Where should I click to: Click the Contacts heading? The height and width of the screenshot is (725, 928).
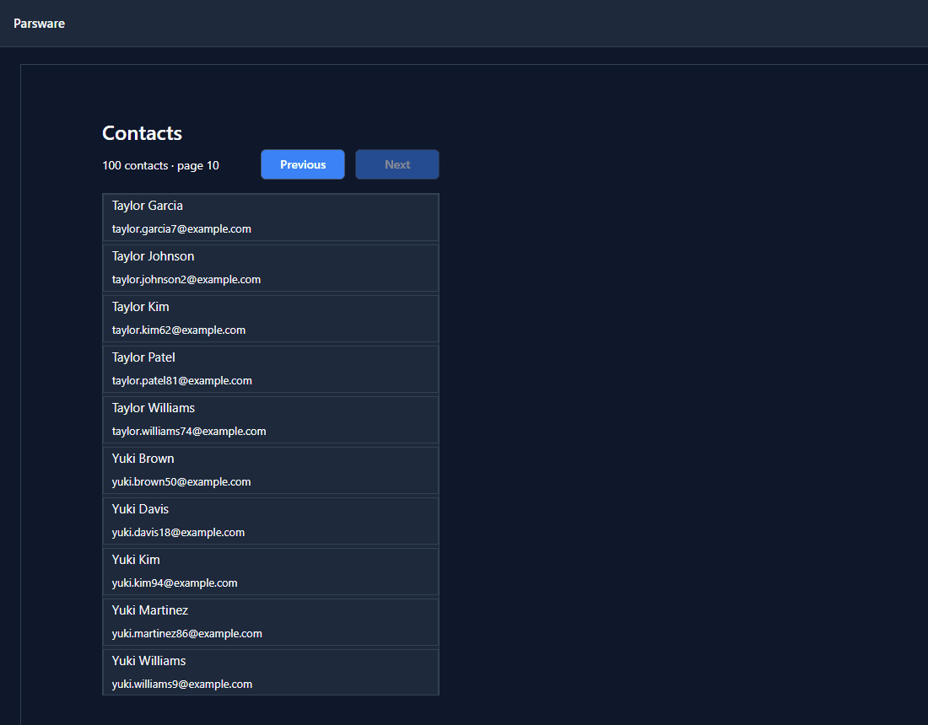click(x=142, y=133)
